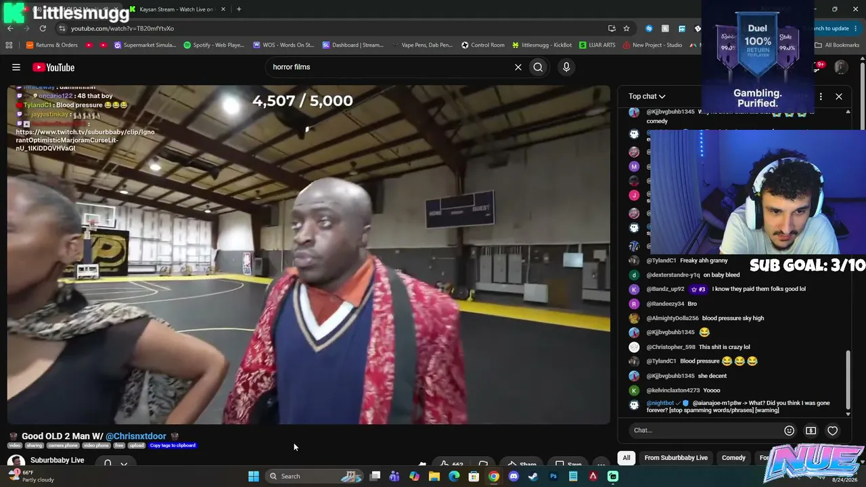Image resolution: width=866 pixels, height=487 pixels.
Task: Click the video player frame
Action: pyautogui.click(x=309, y=254)
